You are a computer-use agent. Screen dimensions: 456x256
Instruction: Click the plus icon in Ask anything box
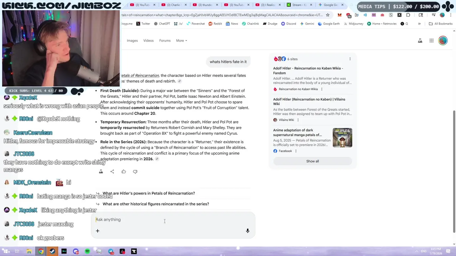[97, 231]
